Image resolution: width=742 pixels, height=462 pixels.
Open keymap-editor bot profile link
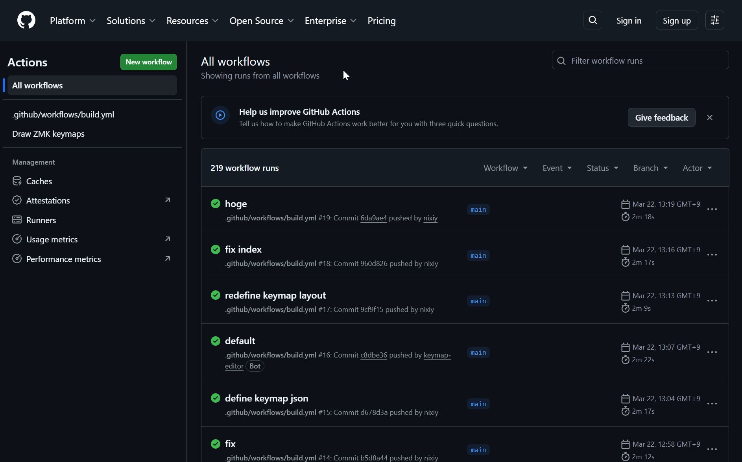pos(437,355)
